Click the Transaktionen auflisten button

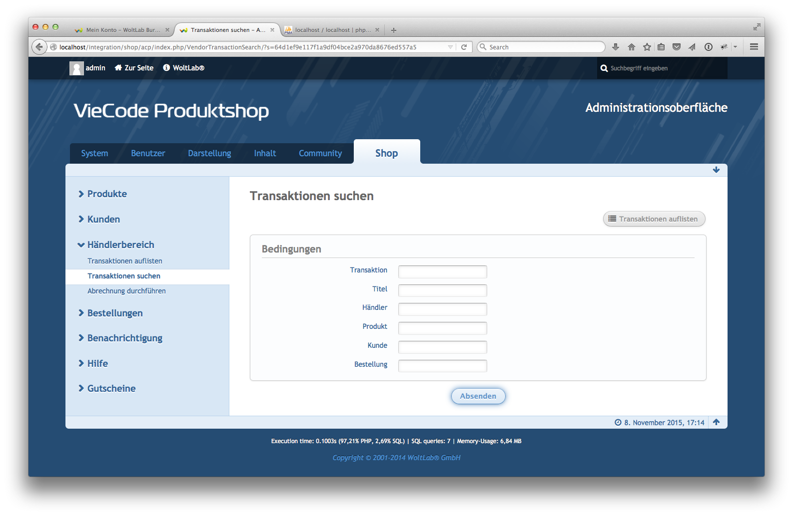654,219
